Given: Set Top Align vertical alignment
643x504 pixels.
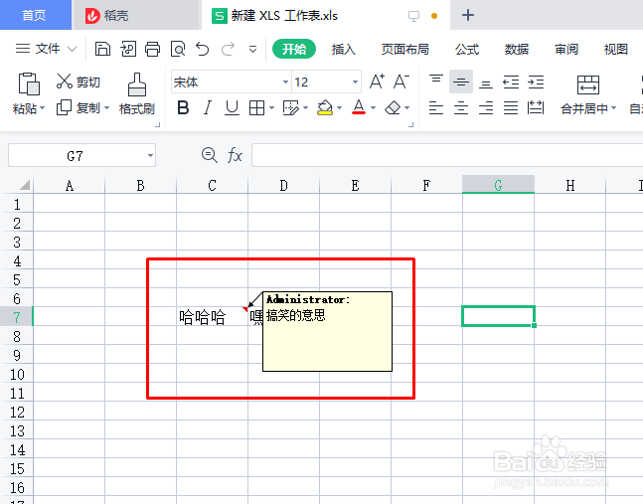Looking at the screenshot, I should pyautogui.click(x=436, y=79).
